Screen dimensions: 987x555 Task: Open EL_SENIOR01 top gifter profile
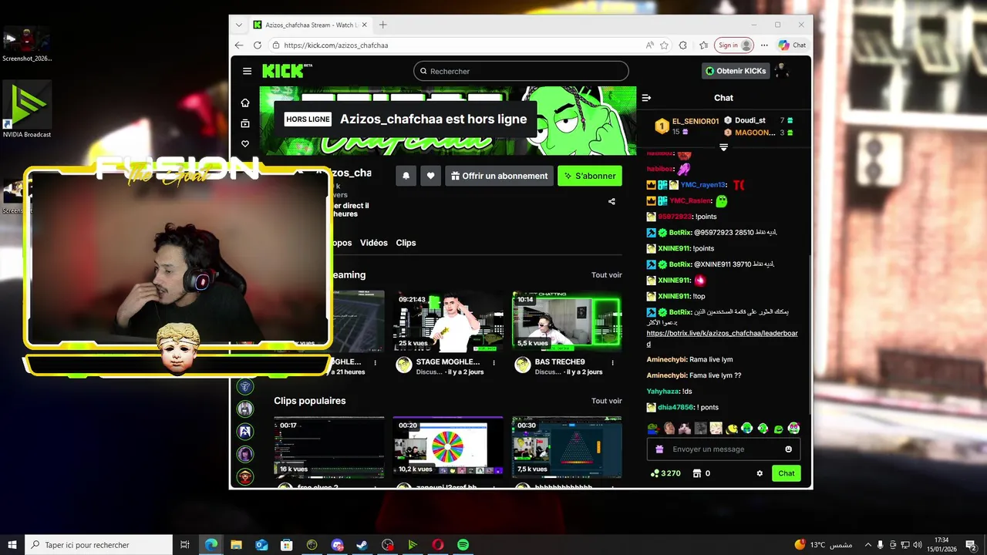696,121
